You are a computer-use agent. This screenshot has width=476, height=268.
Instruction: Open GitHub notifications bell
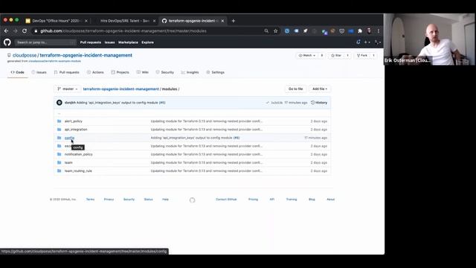(358, 42)
